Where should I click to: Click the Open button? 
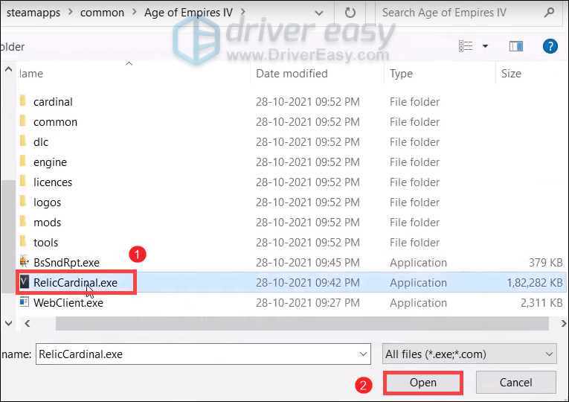[x=422, y=383]
